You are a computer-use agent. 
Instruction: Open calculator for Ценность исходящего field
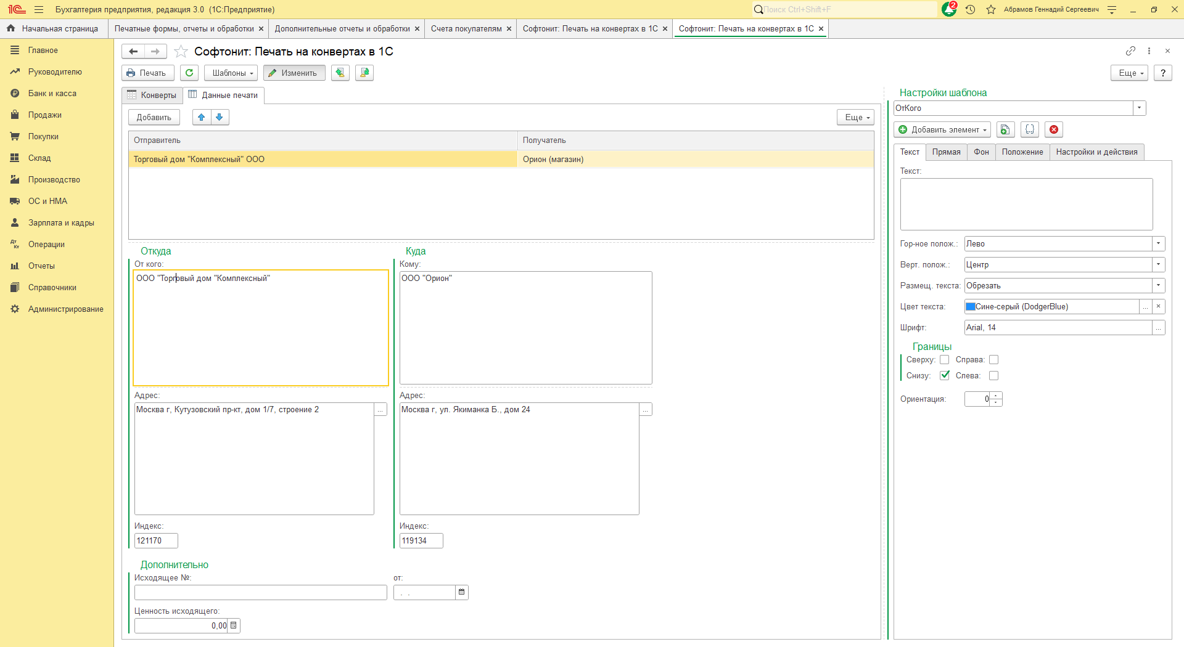point(234,625)
